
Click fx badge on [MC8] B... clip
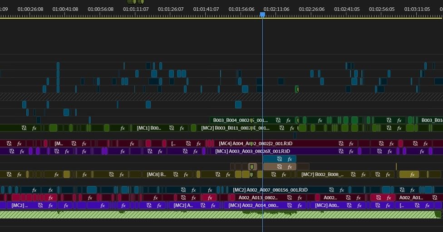click(186, 175)
